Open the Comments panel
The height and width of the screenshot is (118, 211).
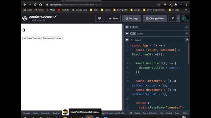(45, 113)
